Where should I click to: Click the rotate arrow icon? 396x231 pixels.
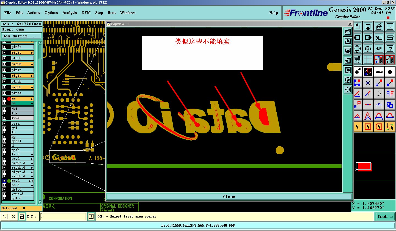379,94
